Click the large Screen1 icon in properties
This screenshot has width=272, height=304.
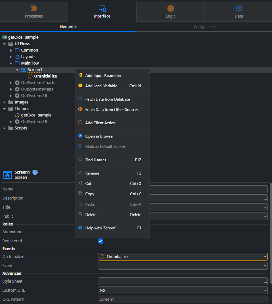(x=7, y=175)
